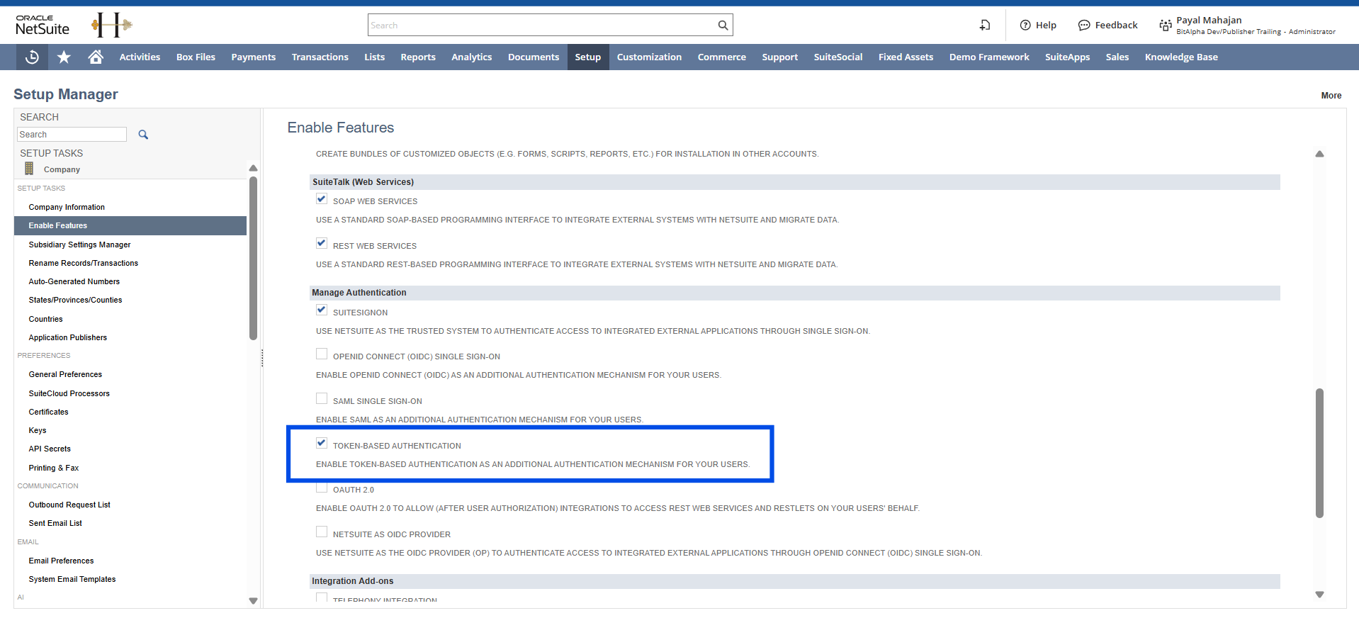The height and width of the screenshot is (618, 1359).
Task: Open the Customization menu
Action: click(x=649, y=57)
